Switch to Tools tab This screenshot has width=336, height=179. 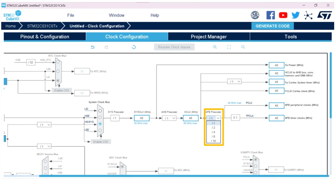pos(291,36)
